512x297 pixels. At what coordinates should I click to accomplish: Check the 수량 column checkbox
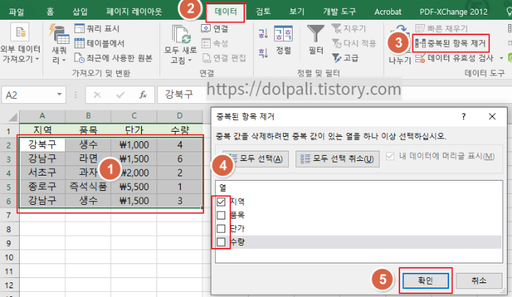(221, 242)
